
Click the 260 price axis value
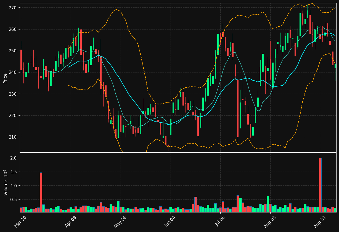13,29
